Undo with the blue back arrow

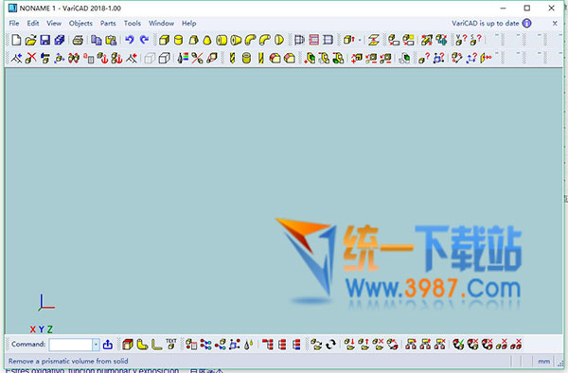point(130,40)
